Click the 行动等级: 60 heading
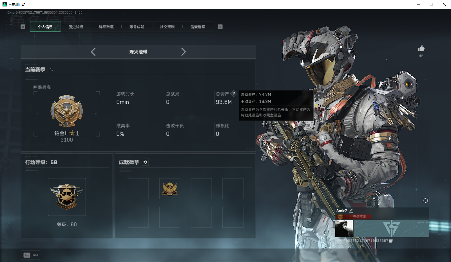Viewport: 451px width, 262px height. pos(41,162)
